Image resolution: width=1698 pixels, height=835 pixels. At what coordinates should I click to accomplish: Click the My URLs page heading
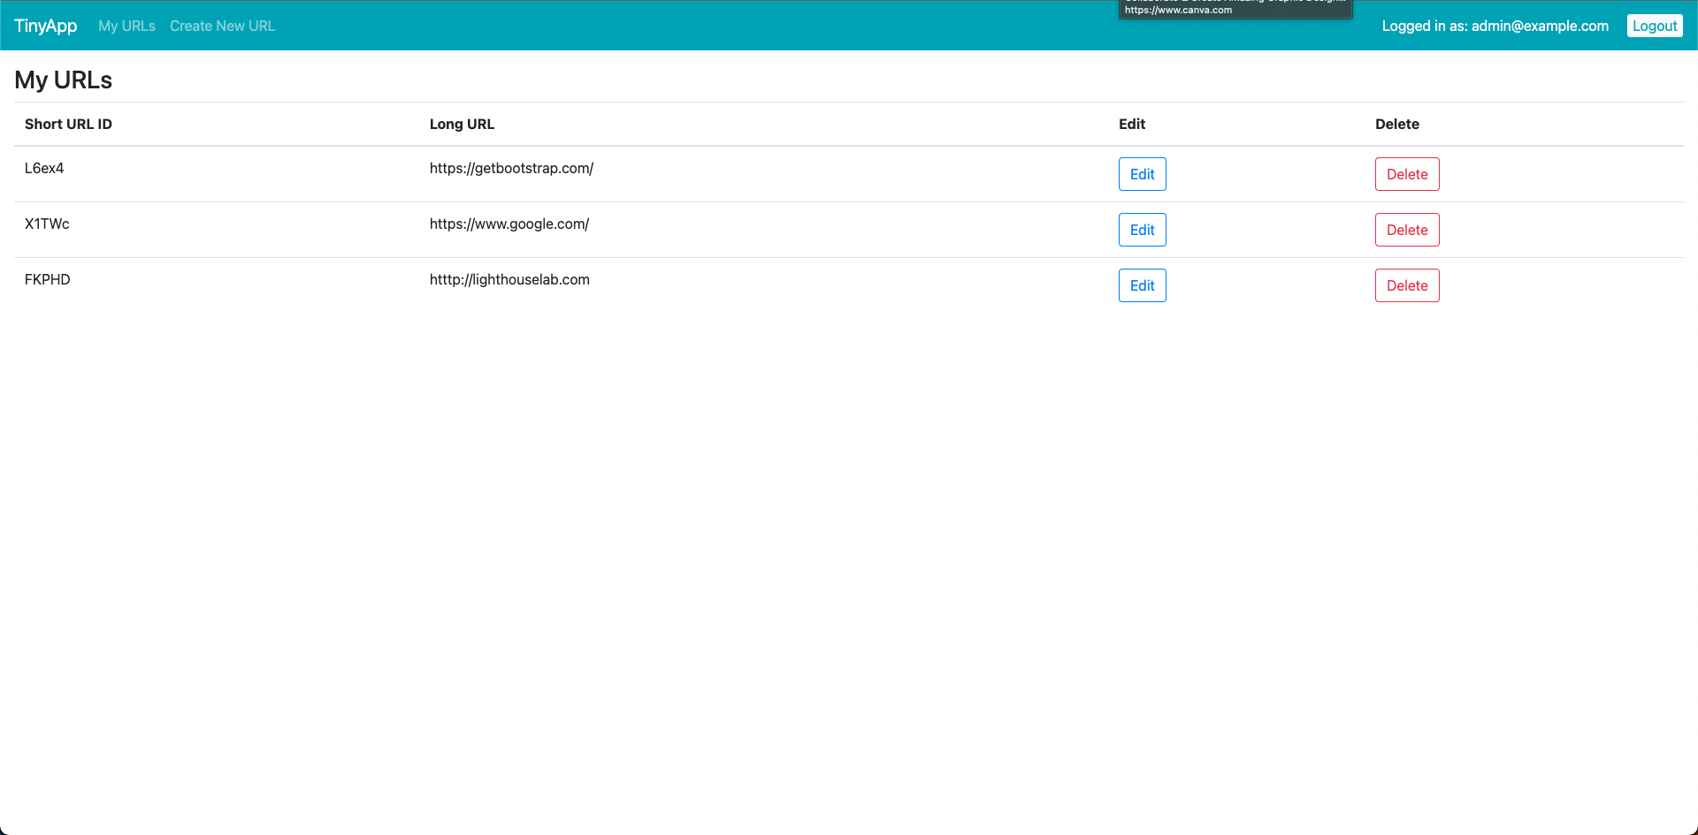point(64,80)
